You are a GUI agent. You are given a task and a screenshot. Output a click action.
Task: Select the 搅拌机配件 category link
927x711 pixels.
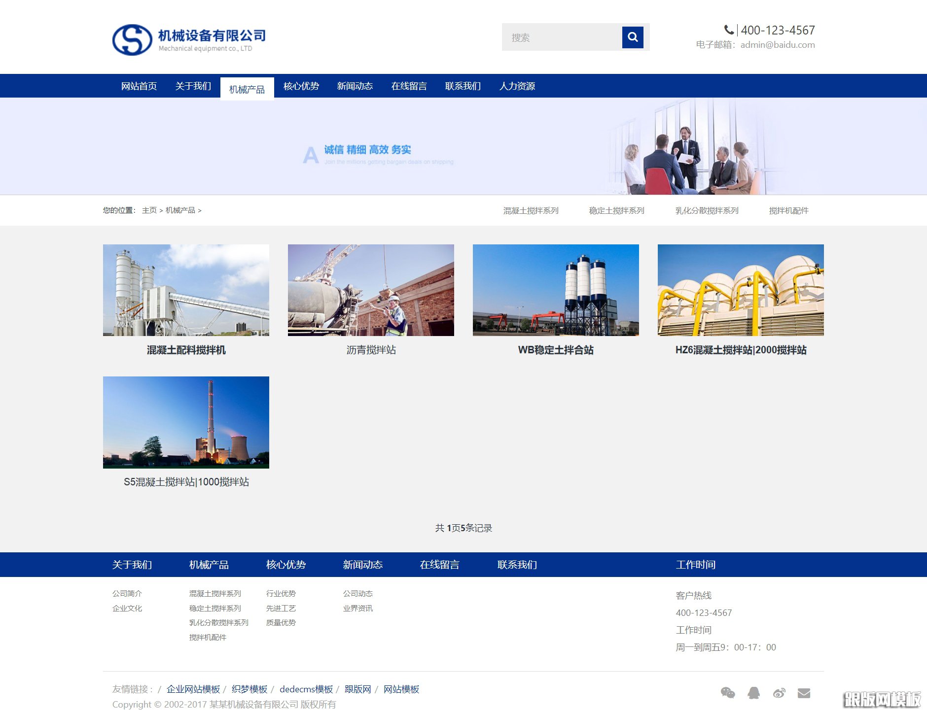pos(789,210)
